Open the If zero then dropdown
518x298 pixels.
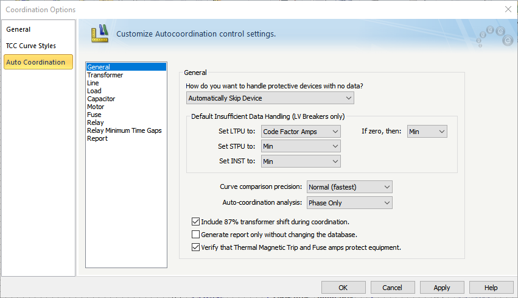426,132
